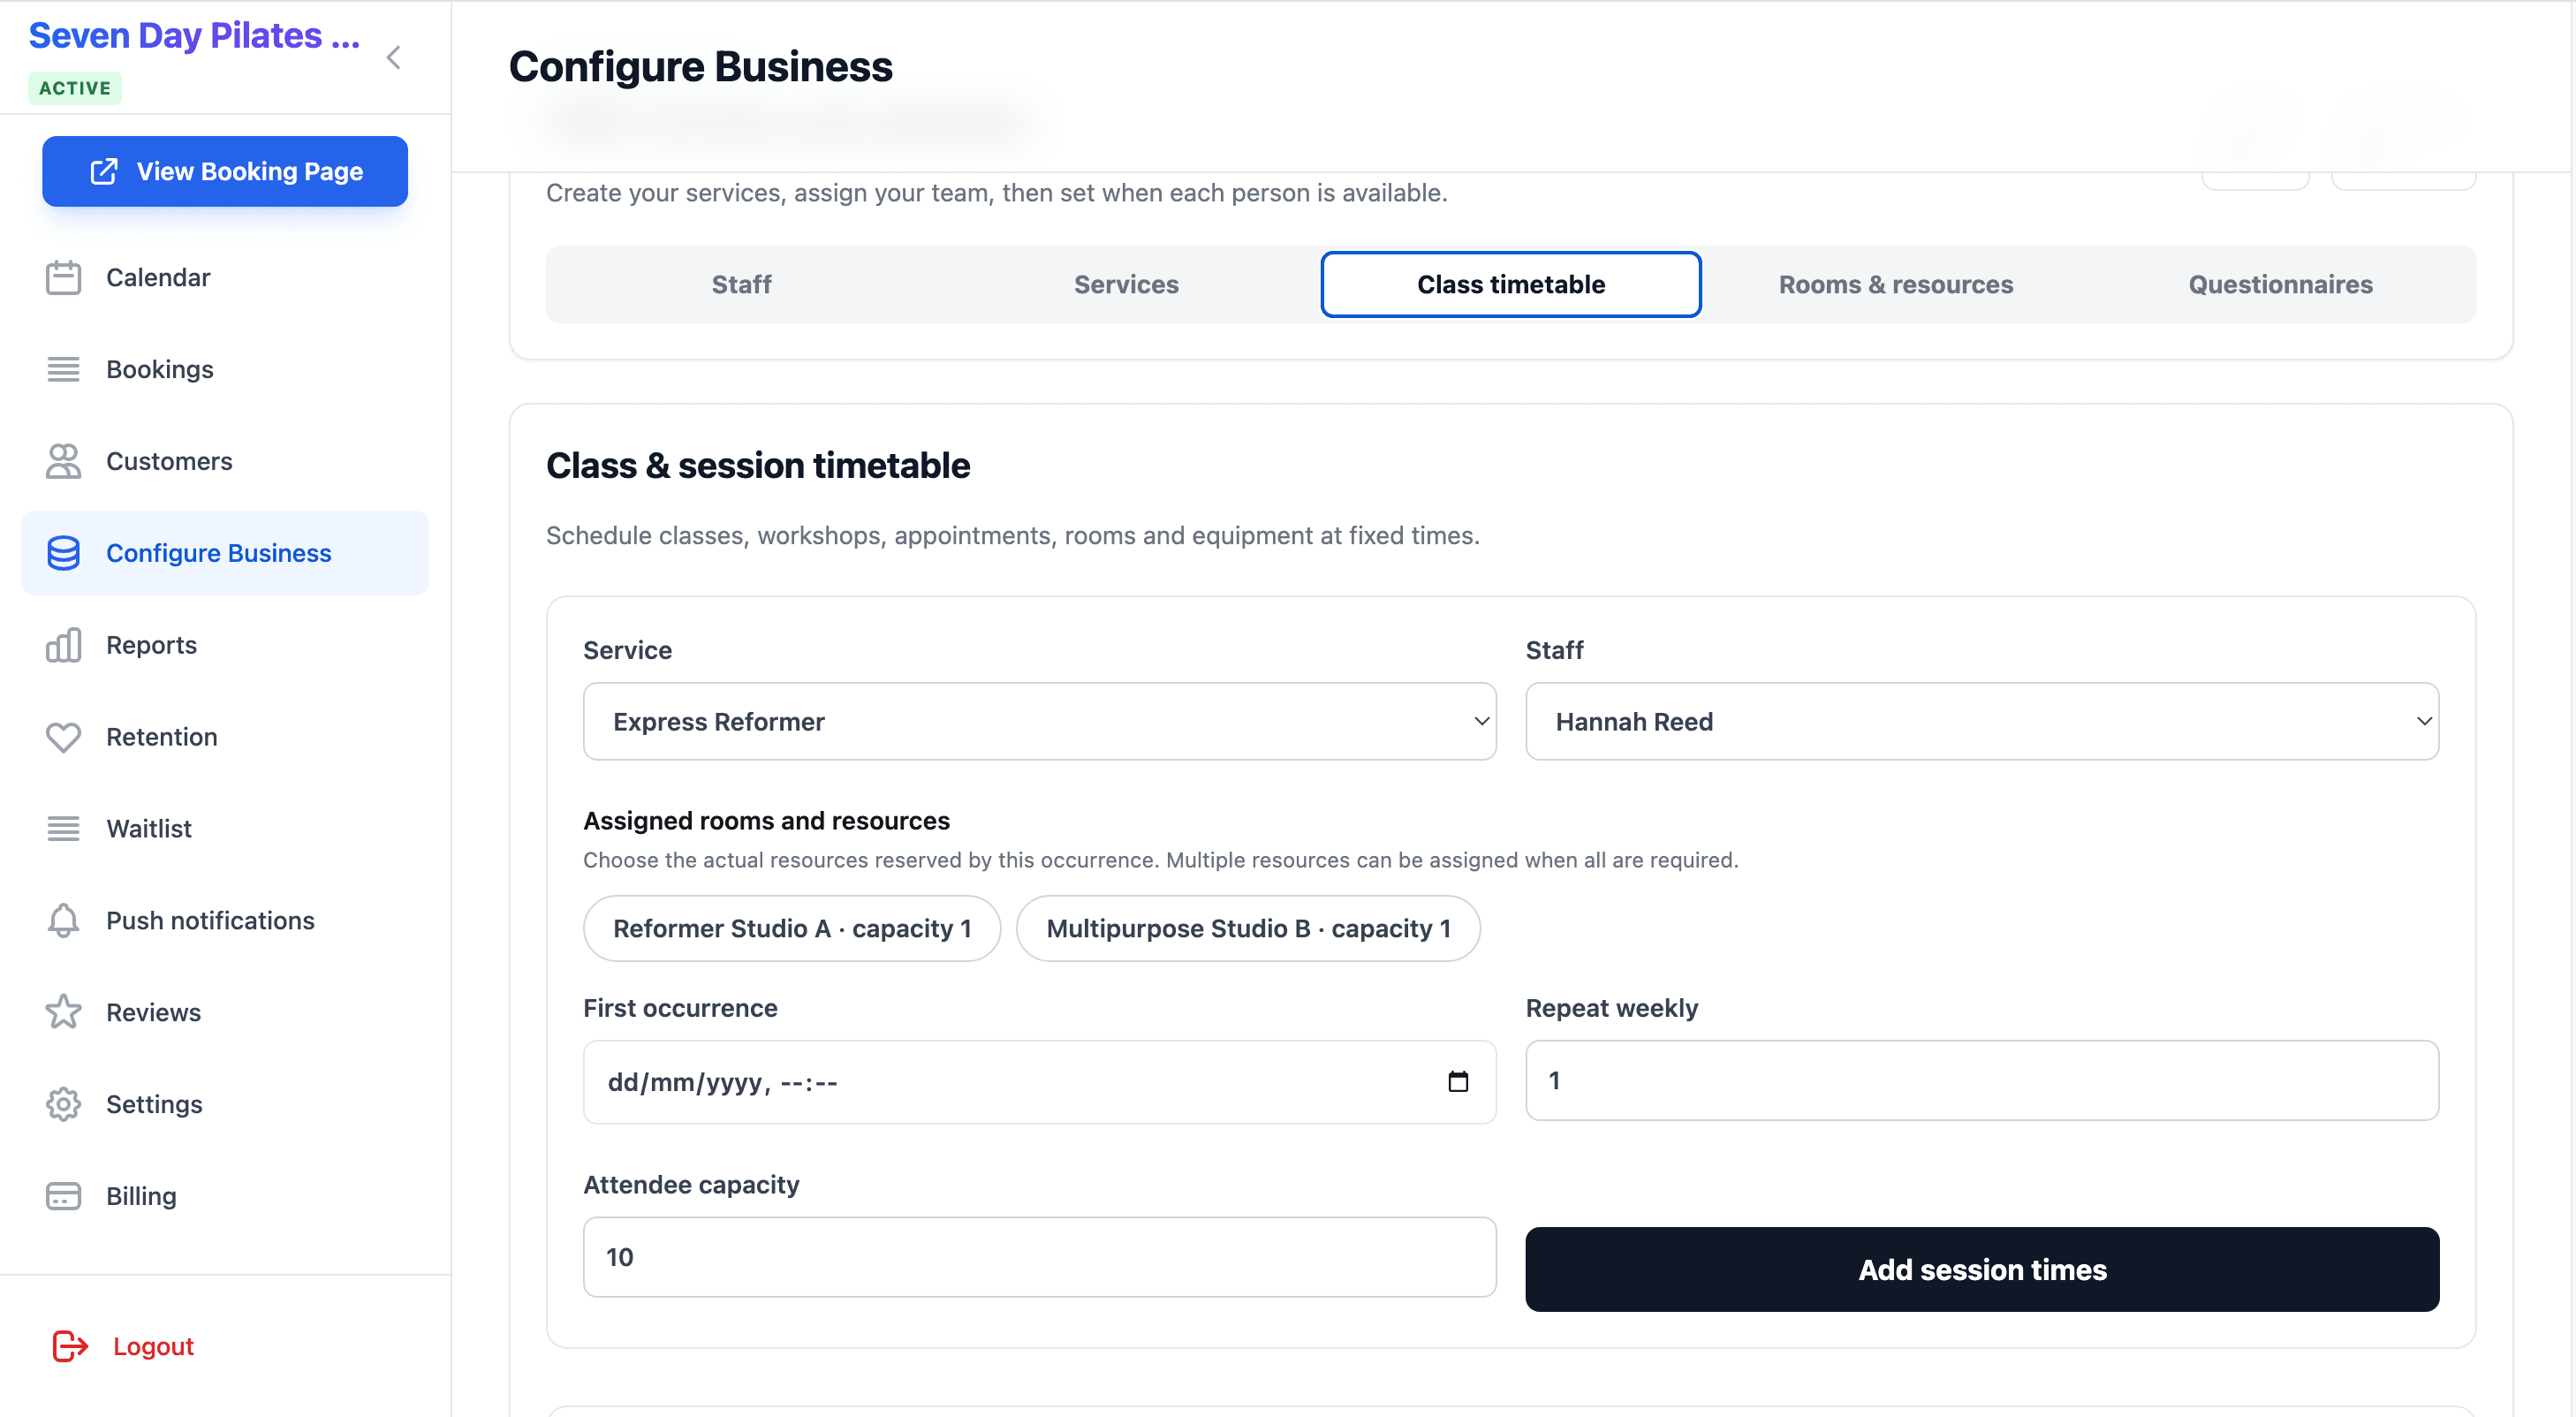Switch to the Services tab
The width and height of the screenshot is (2576, 1417).
click(x=1126, y=284)
